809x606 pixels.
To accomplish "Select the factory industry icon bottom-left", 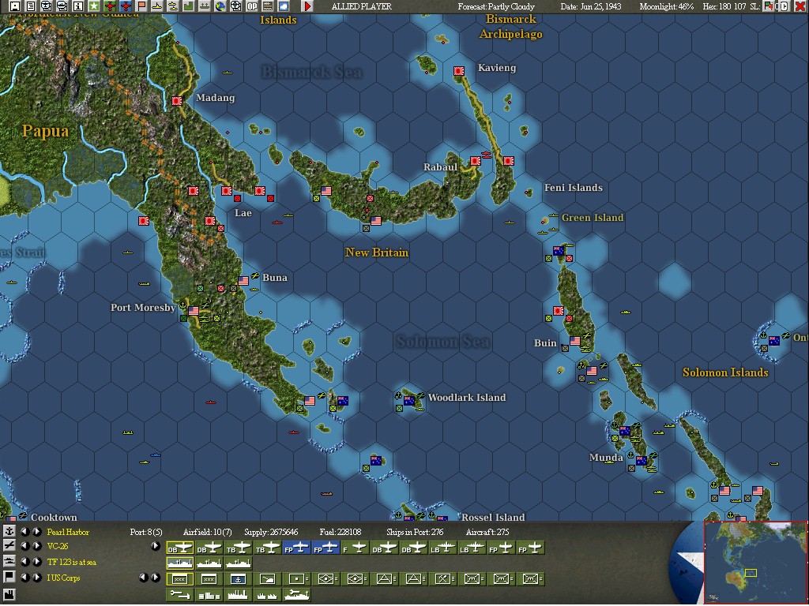I will [9, 594].
